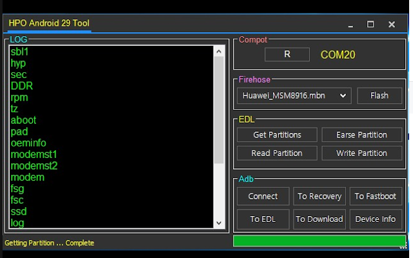Click the log scrollbar thumb
The height and width of the screenshot is (258, 413).
[x=219, y=110]
